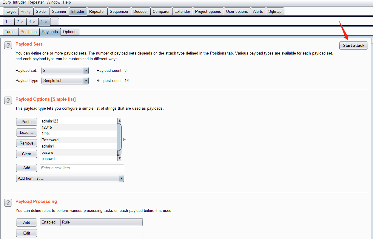373x239 pixels.
Task: Click the payload list scrollbar thumb
Action: [x=120, y=137]
